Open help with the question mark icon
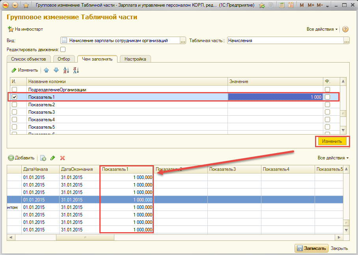The height and width of the screenshot is (255, 358). (345, 29)
